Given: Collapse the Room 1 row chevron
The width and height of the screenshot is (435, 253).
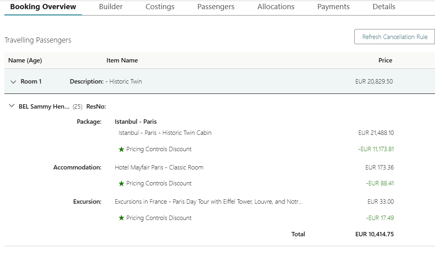Looking at the screenshot, I should (x=13, y=82).
